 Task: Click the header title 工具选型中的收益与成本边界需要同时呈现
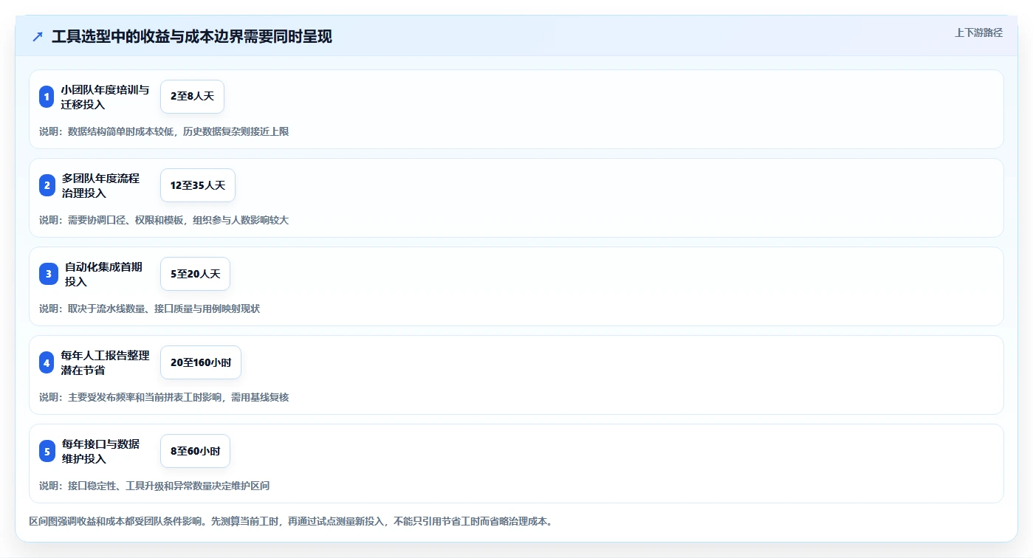point(192,36)
